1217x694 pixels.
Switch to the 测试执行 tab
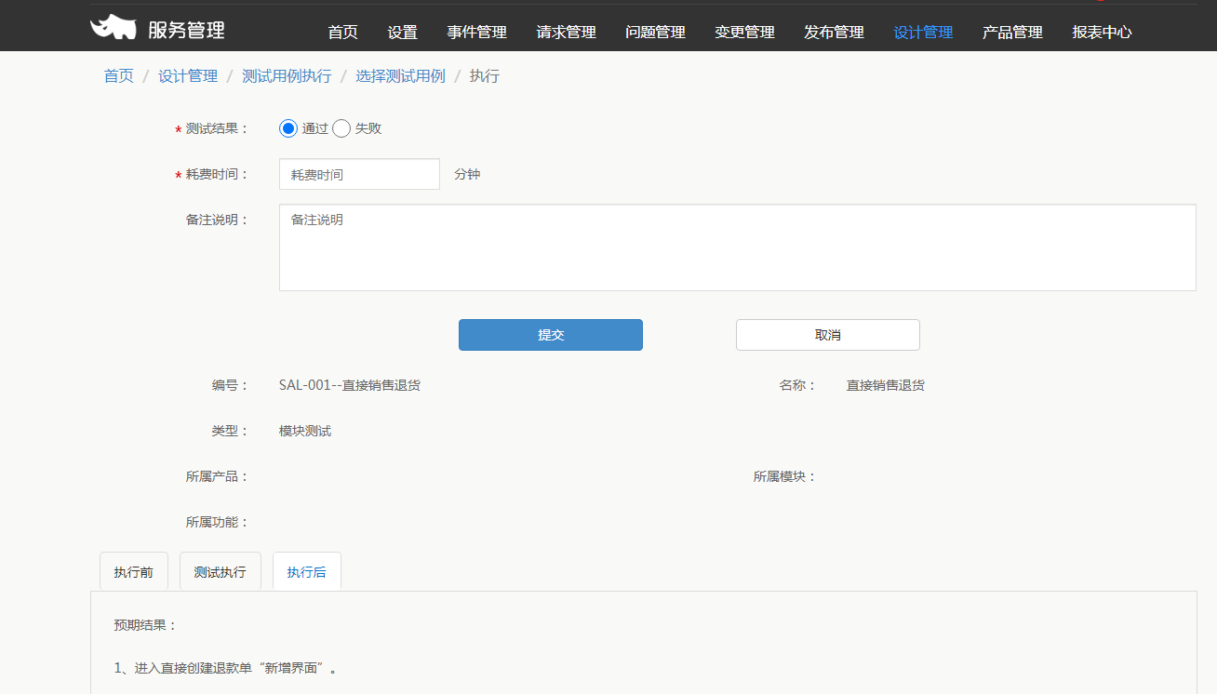point(221,571)
